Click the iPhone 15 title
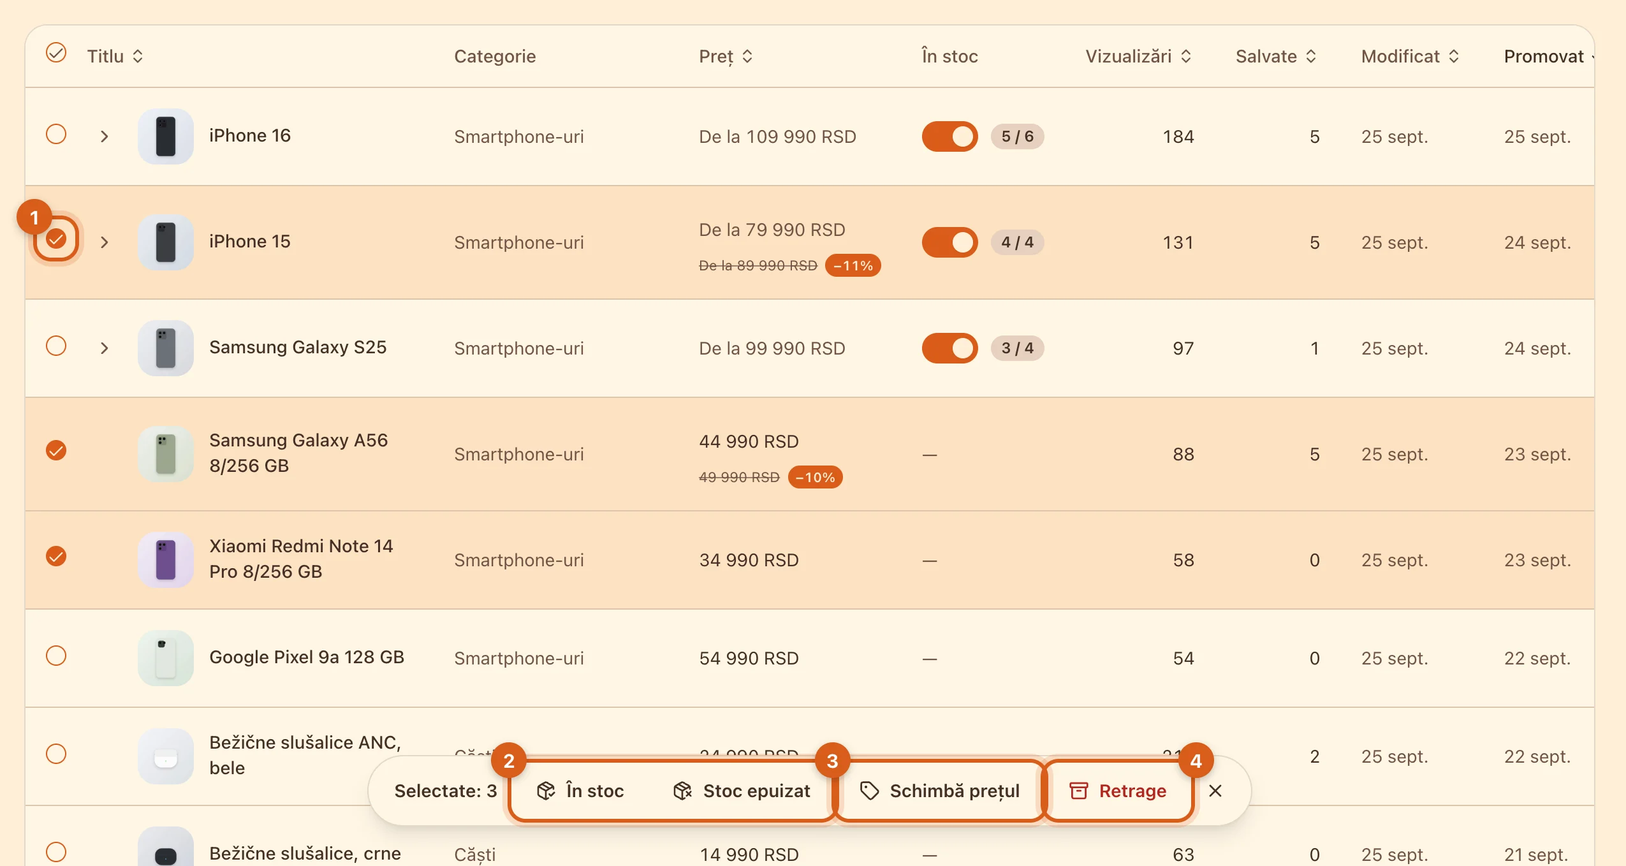 pos(250,241)
